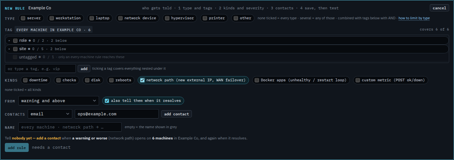
Task: Tick the other type checkbox
Action: (x=236, y=18)
